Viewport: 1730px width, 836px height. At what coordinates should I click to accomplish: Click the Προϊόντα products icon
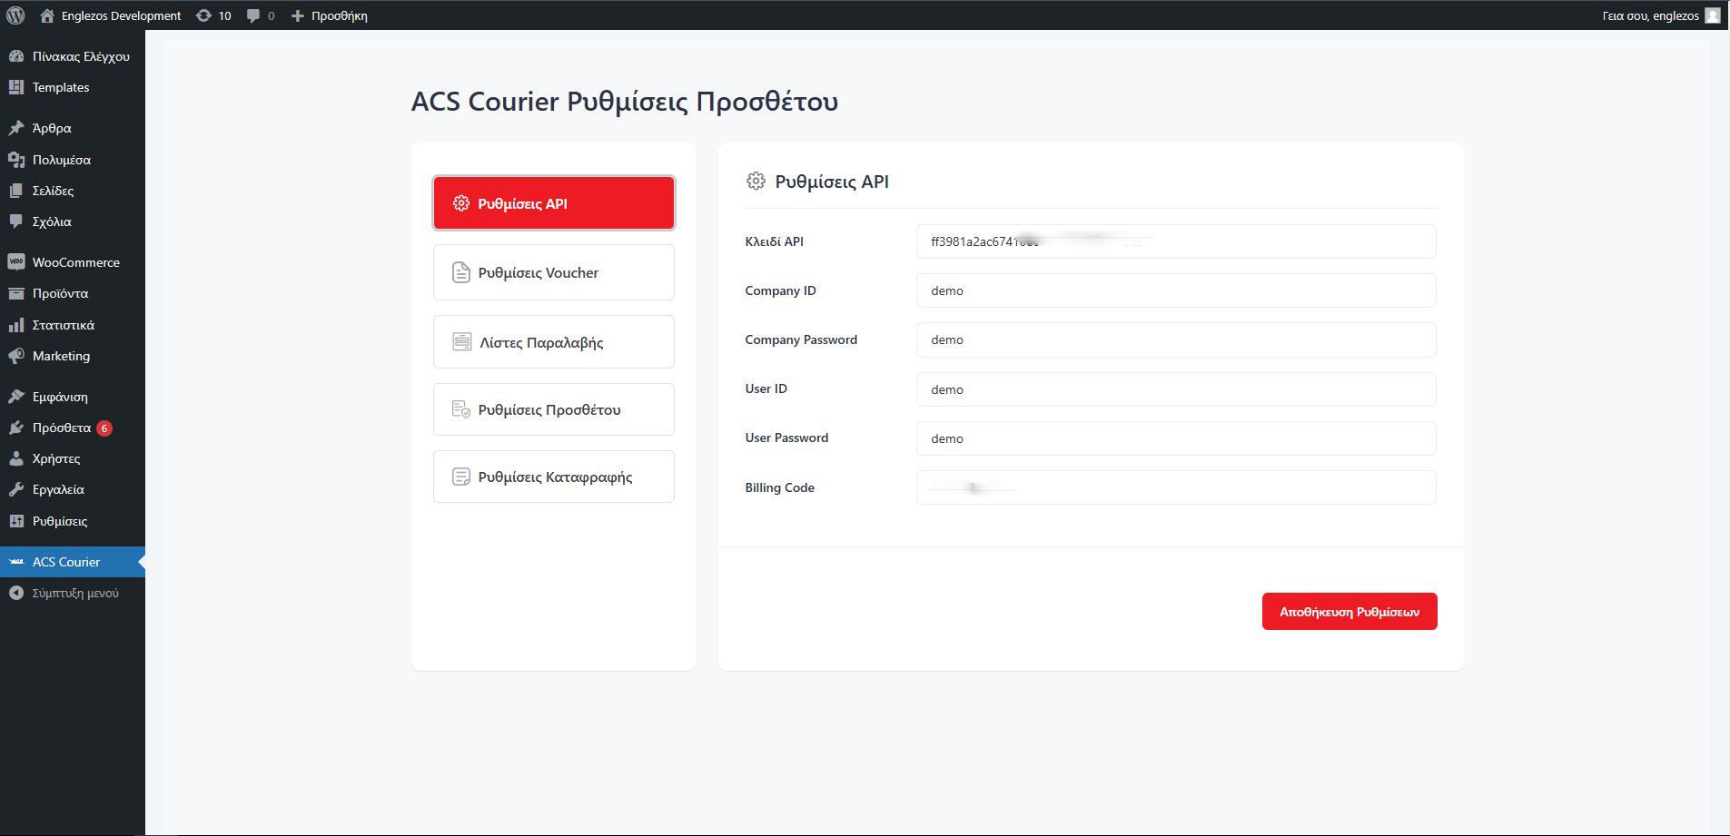pyautogui.click(x=15, y=293)
